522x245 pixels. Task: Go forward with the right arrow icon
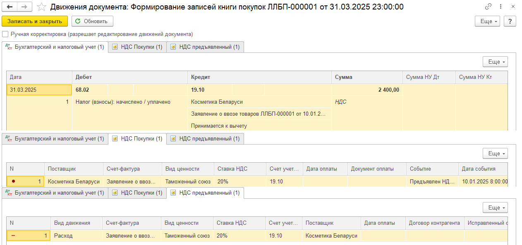[x=25, y=7]
